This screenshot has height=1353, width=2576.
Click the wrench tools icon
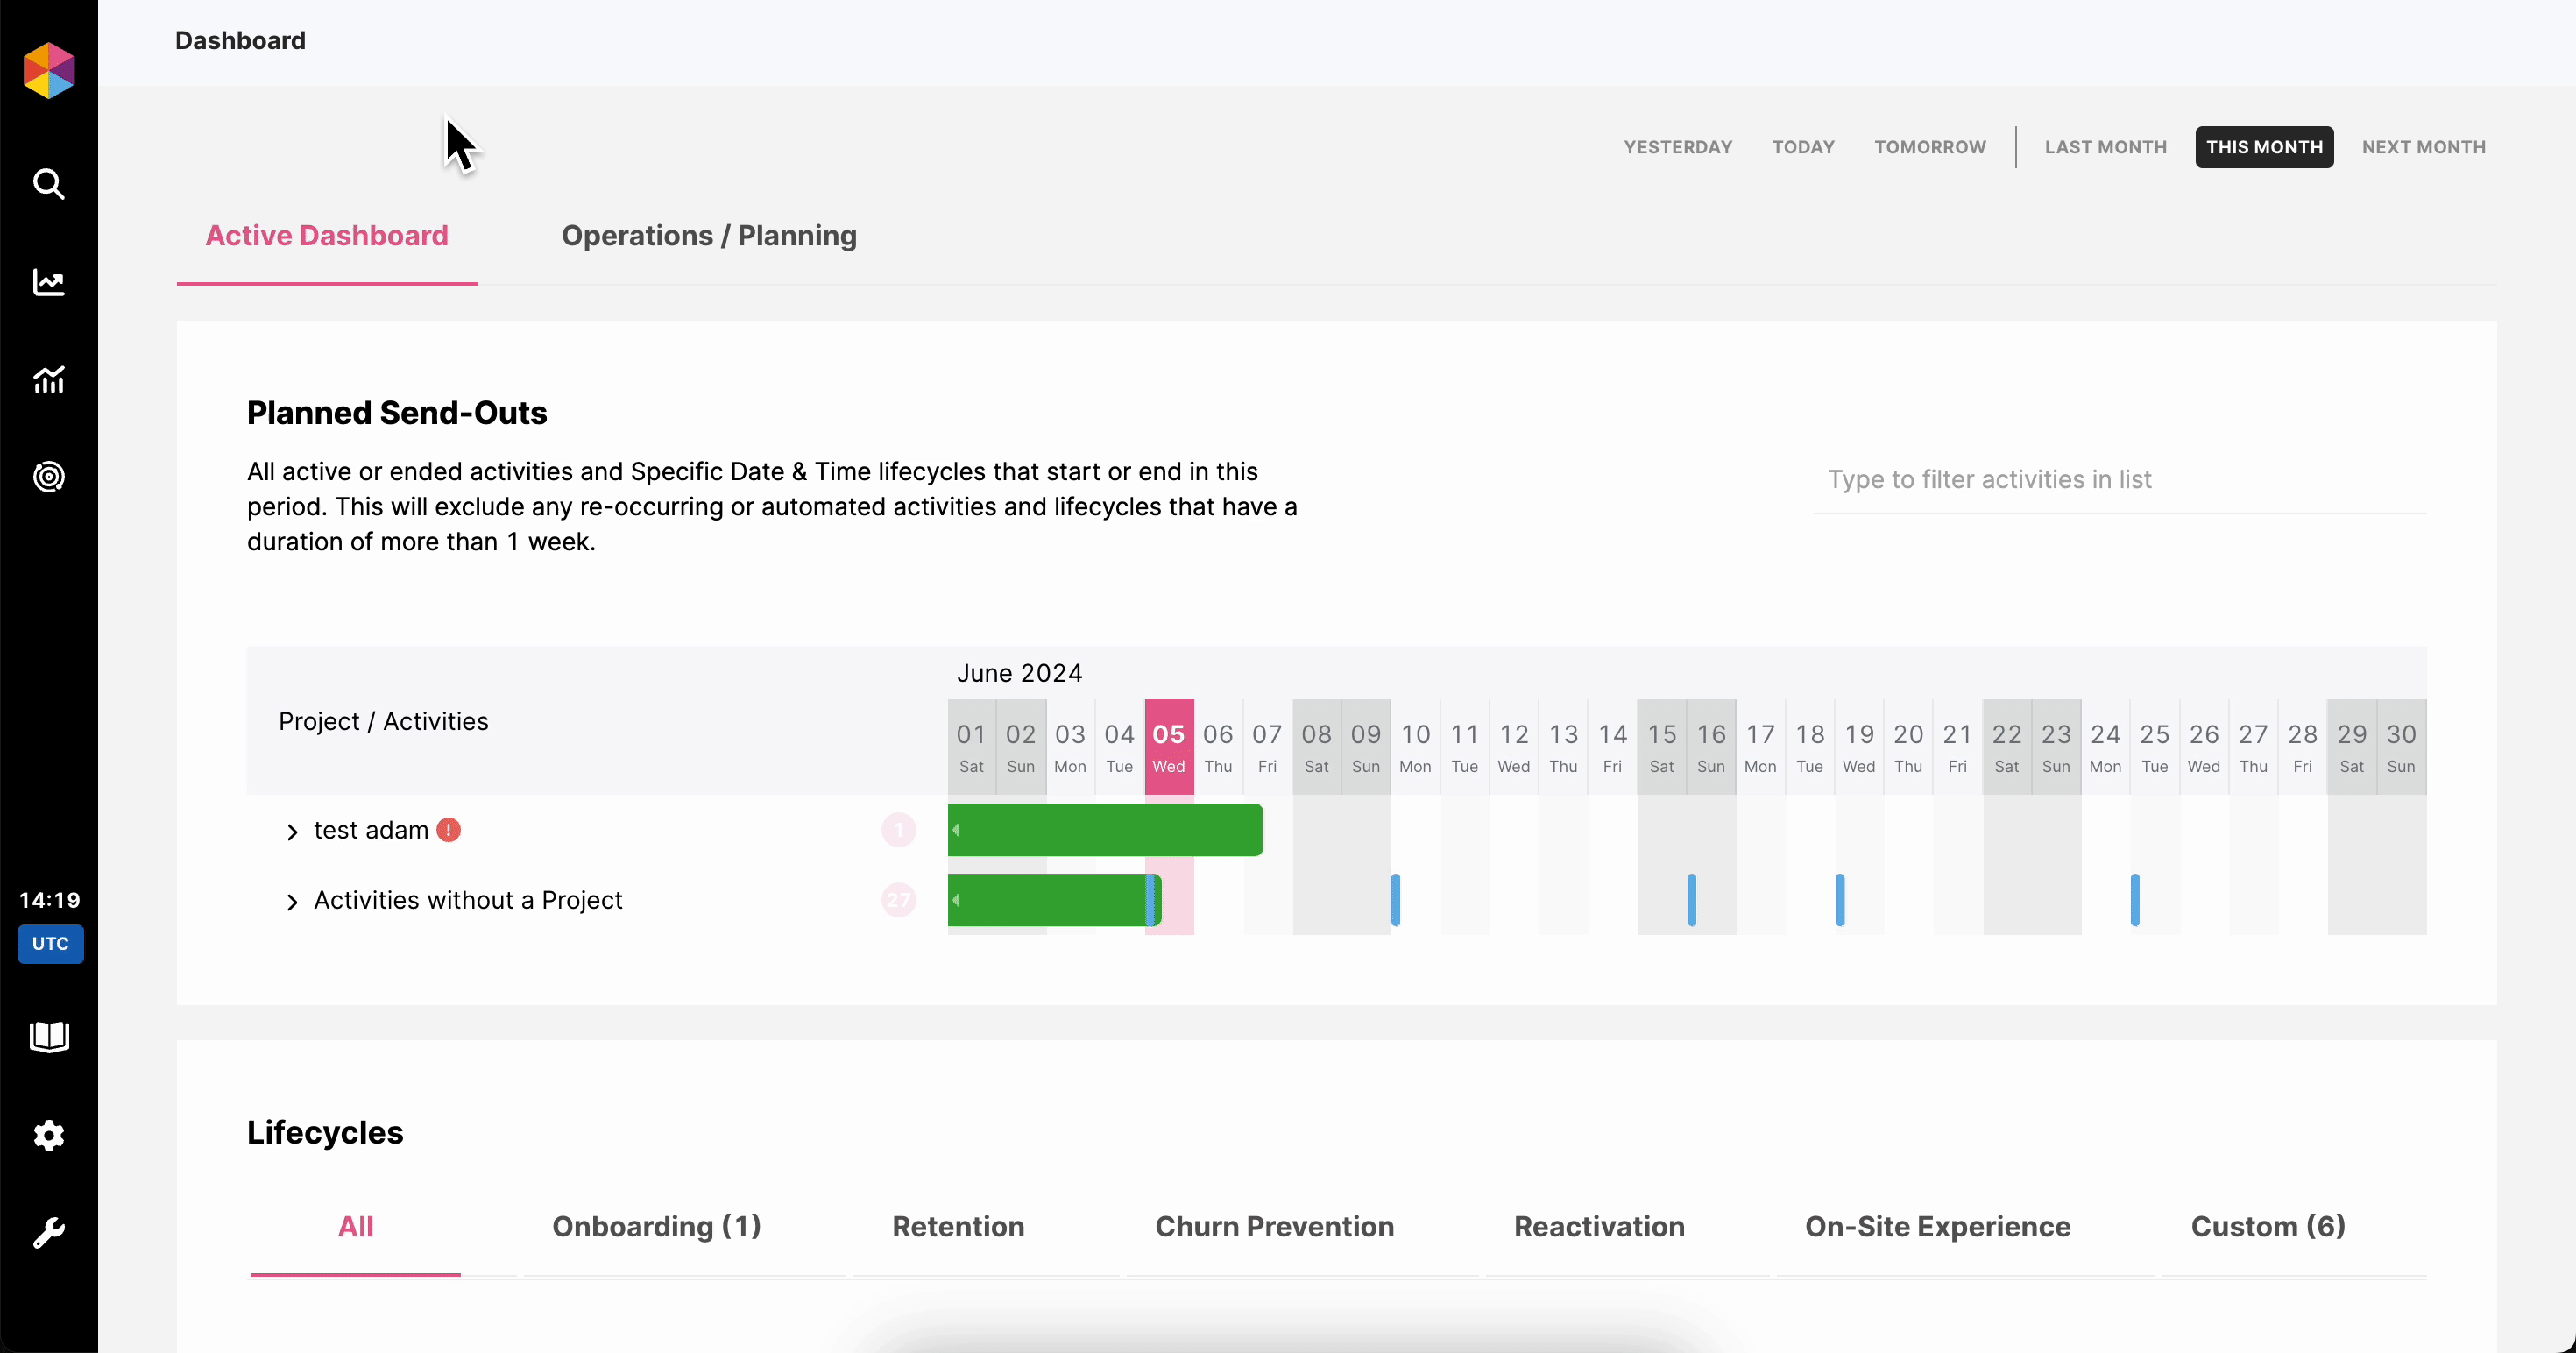[49, 1232]
